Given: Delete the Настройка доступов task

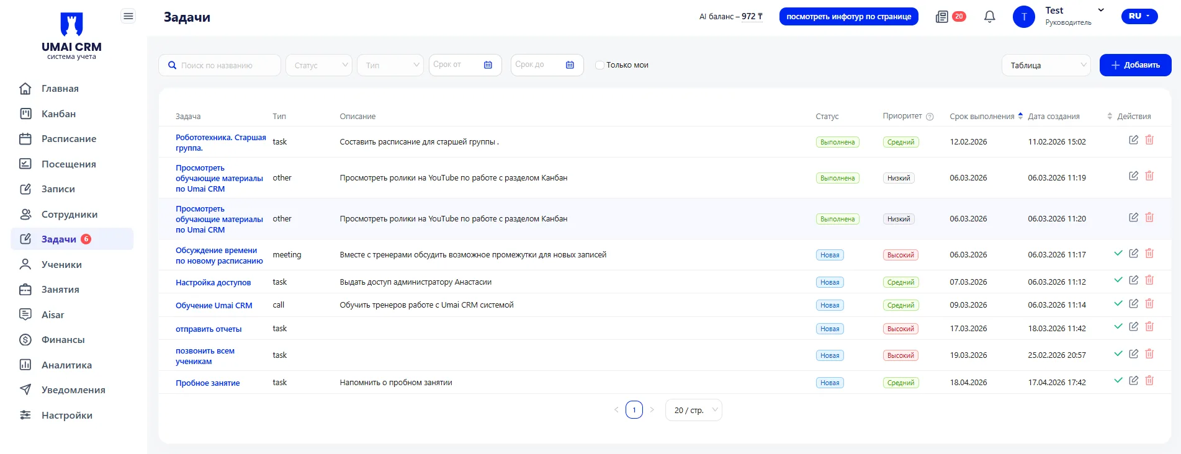Looking at the screenshot, I should [1149, 280].
